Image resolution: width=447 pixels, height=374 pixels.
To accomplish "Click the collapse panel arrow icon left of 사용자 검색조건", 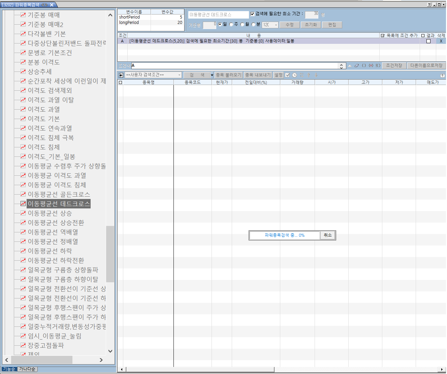I will (x=121, y=75).
